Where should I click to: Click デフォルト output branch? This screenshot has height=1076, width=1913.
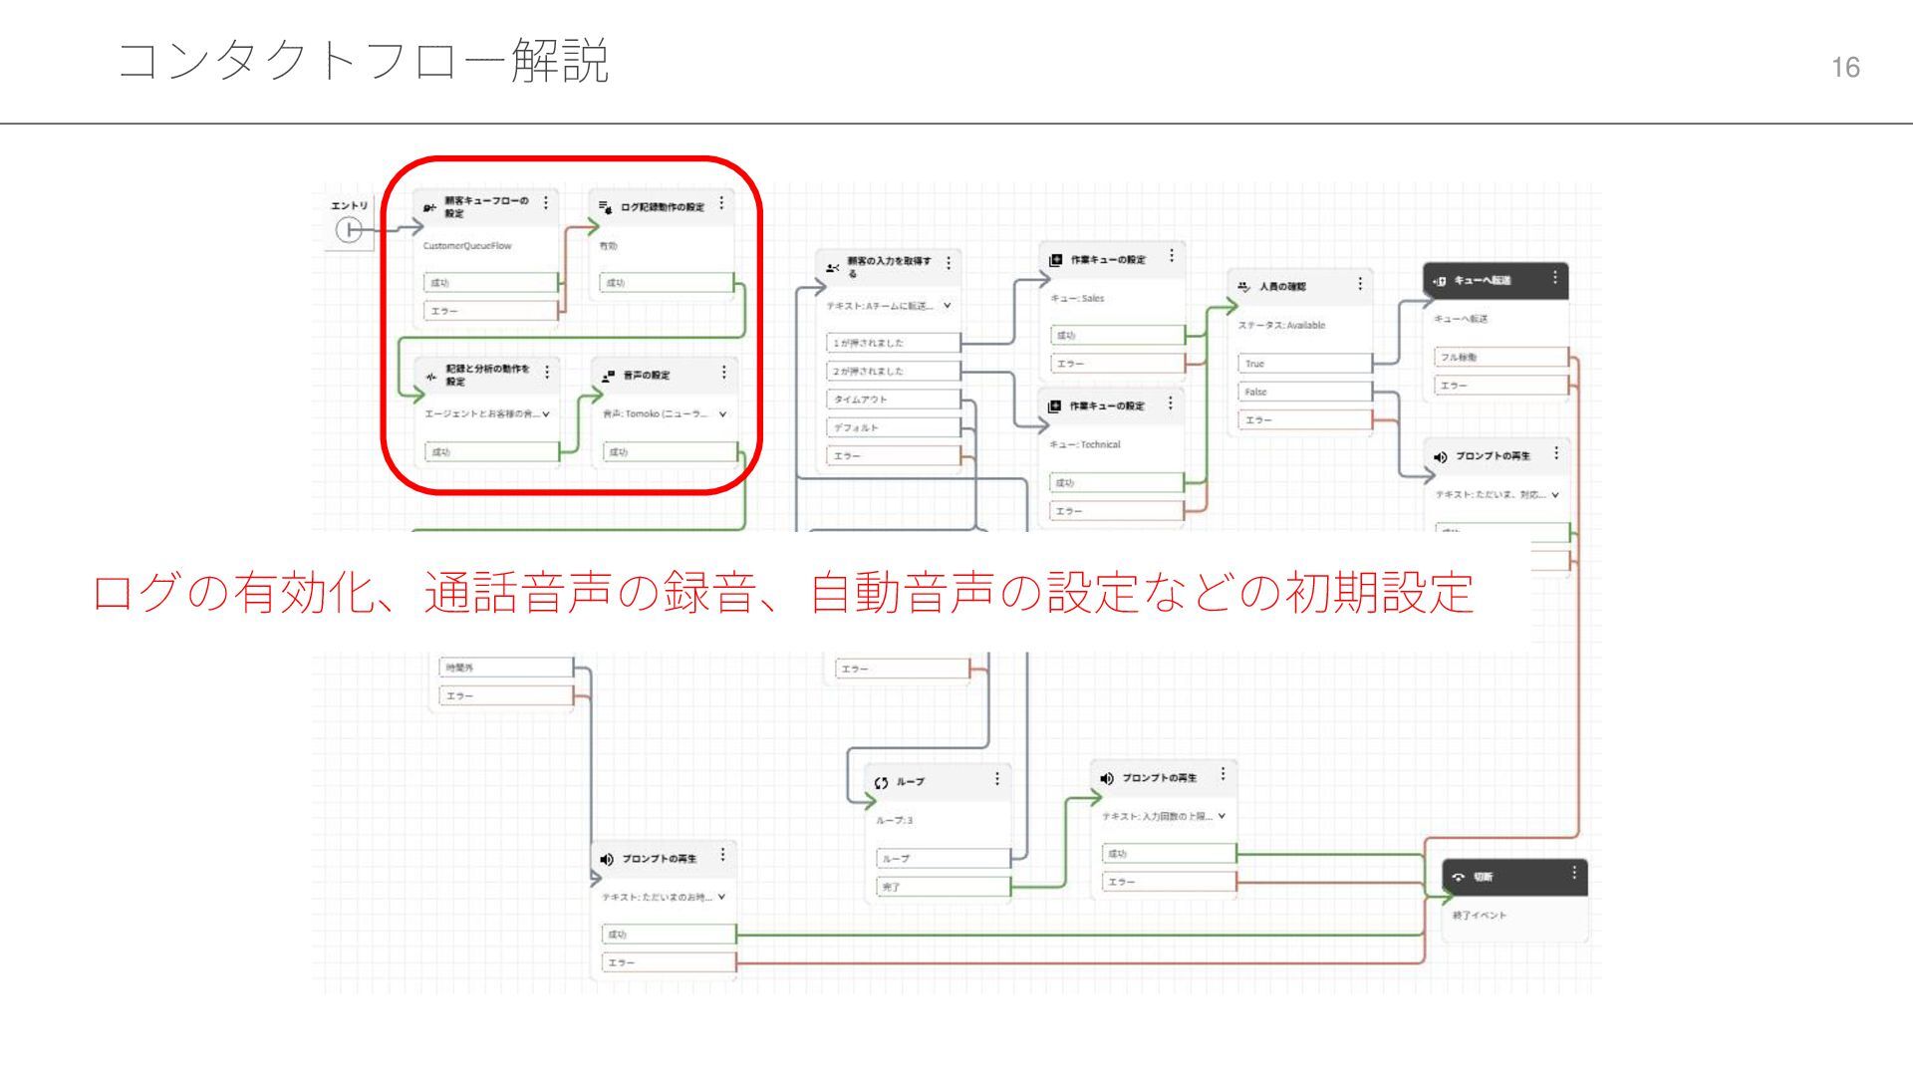pyautogui.click(x=894, y=427)
